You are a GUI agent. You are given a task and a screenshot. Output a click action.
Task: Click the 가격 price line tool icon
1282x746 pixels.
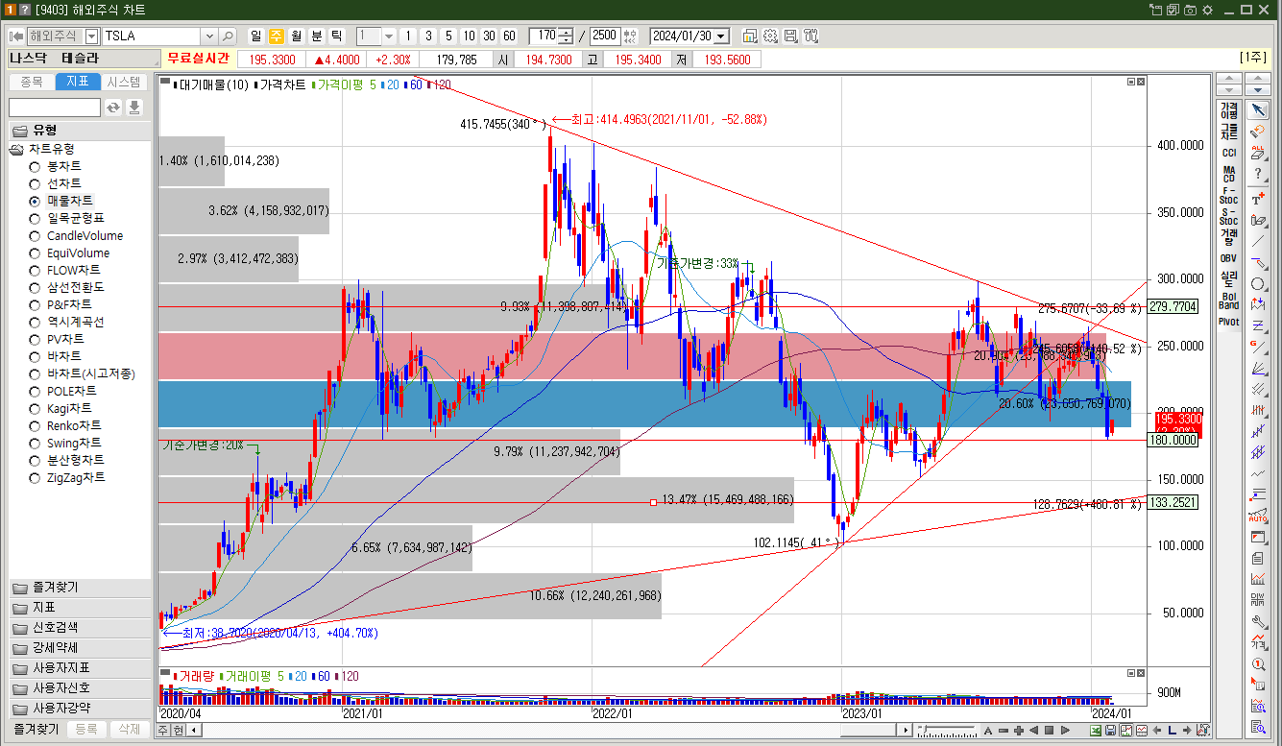pos(1258,642)
